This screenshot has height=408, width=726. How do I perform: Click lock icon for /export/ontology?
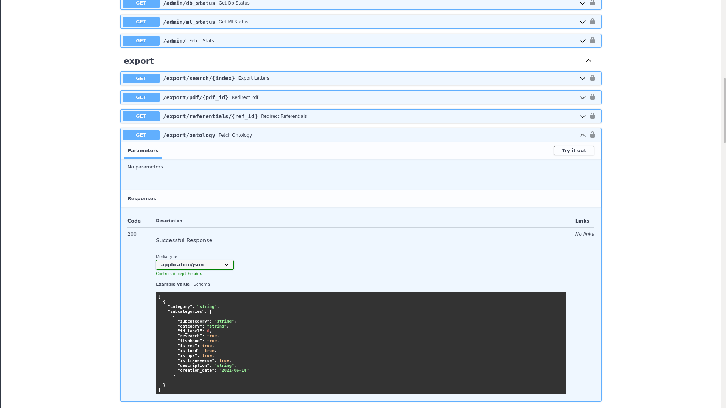coord(592,134)
